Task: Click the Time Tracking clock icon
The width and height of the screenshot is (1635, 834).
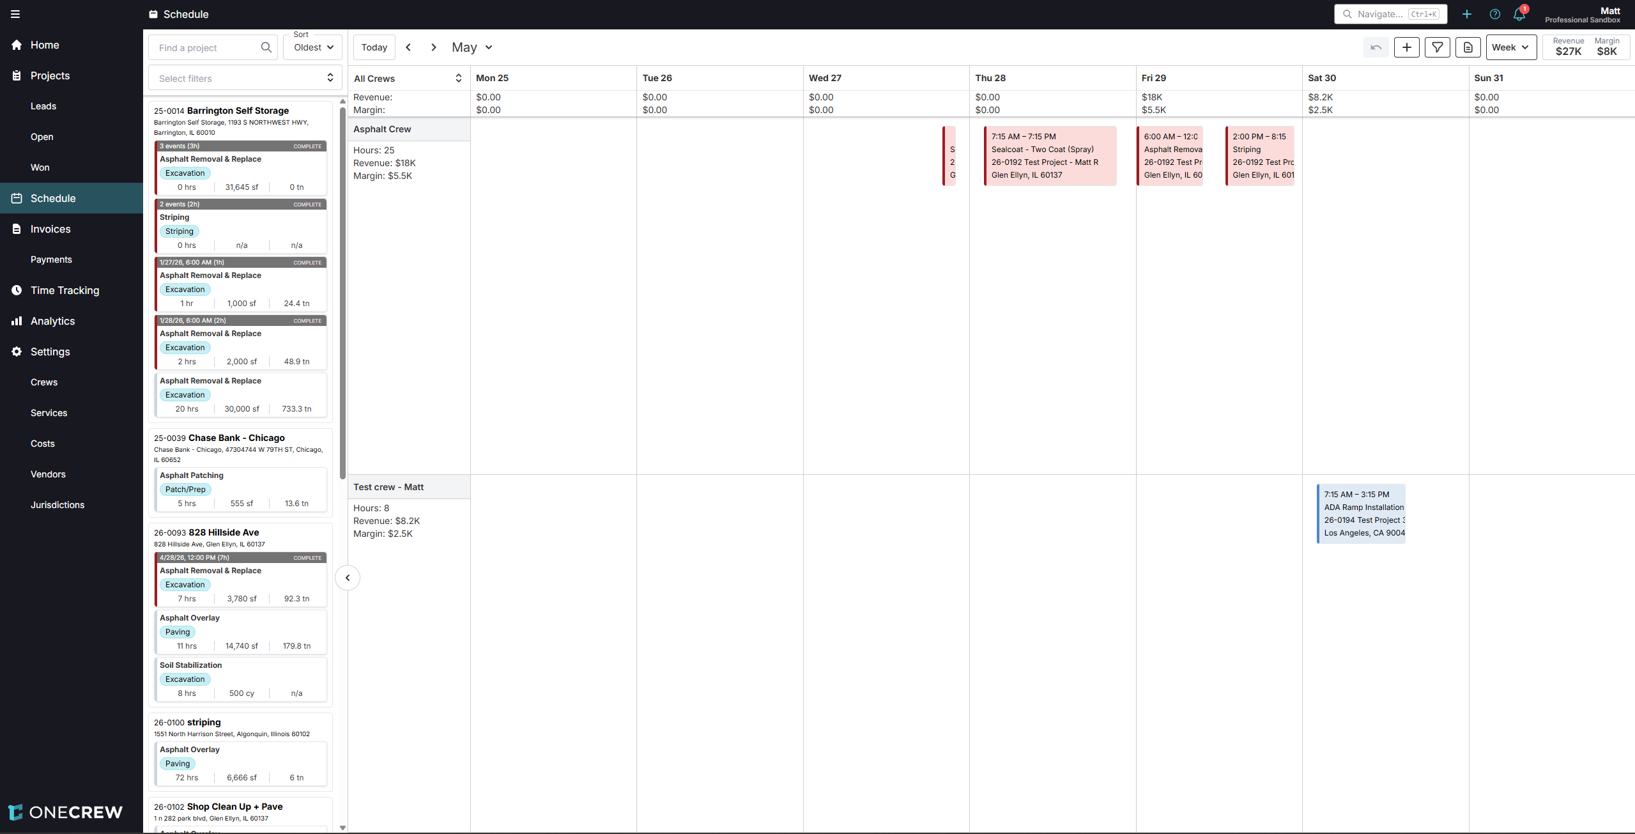Action: coord(17,290)
